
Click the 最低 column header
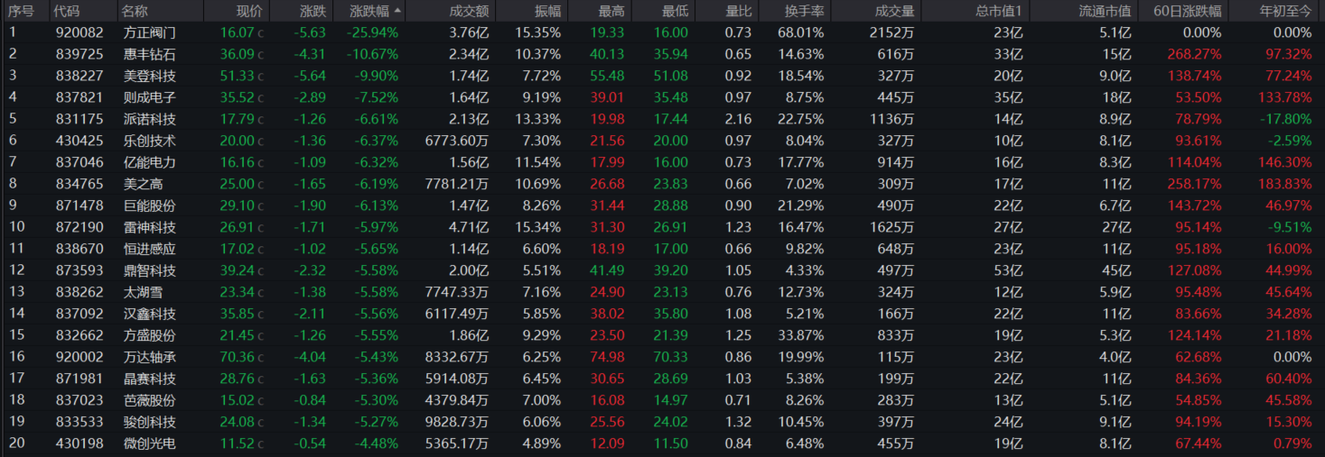pos(675,11)
